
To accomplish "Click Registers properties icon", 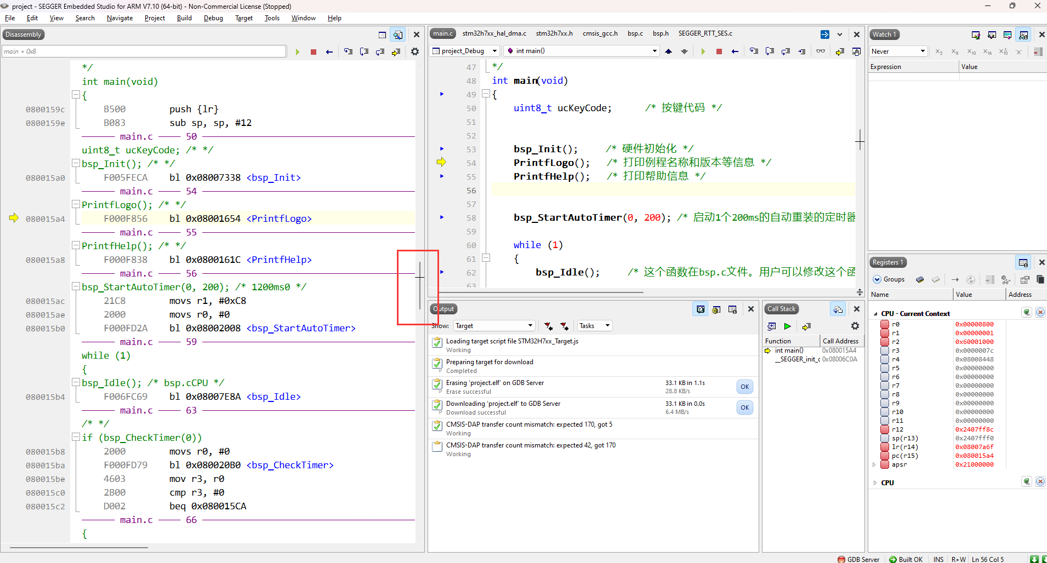I will (1025, 279).
